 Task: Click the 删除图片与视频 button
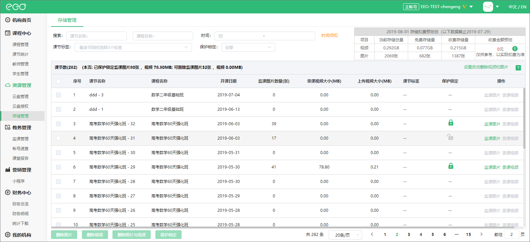click(x=132, y=235)
